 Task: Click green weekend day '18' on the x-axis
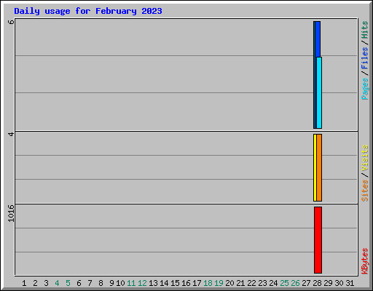coord(208,283)
